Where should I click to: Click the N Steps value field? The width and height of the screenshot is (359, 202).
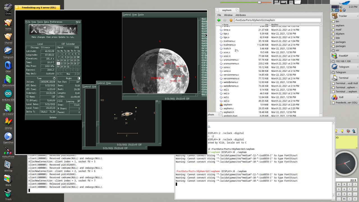coord(75,109)
